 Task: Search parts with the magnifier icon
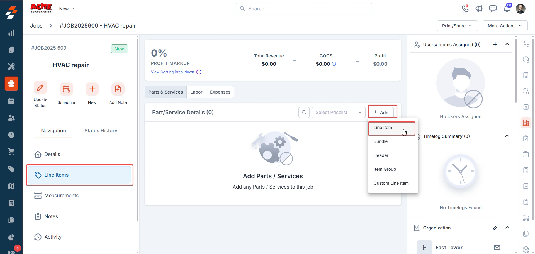(304, 112)
